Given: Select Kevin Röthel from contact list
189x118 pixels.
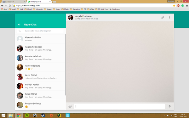Looking at the screenshot, I should [x=40, y=77].
